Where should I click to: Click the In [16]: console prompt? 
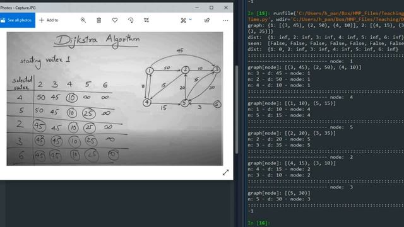(x=258, y=223)
